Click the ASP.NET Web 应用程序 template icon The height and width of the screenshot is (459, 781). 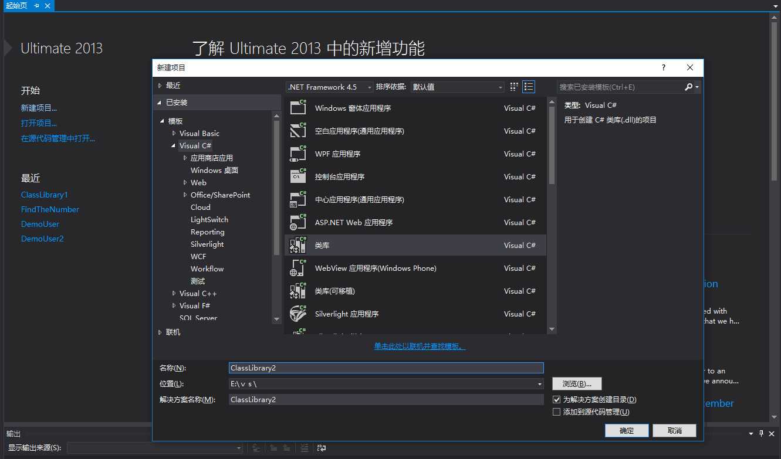[x=298, y=222]
